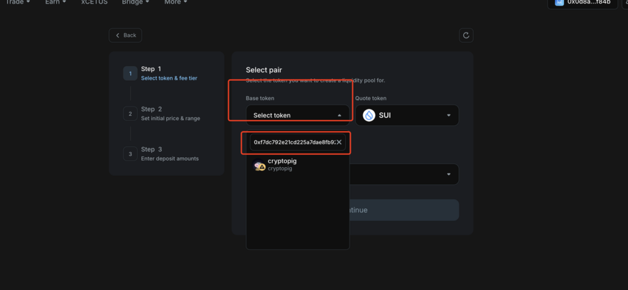Click the refresh icon at top right

(x=466, y=35)
